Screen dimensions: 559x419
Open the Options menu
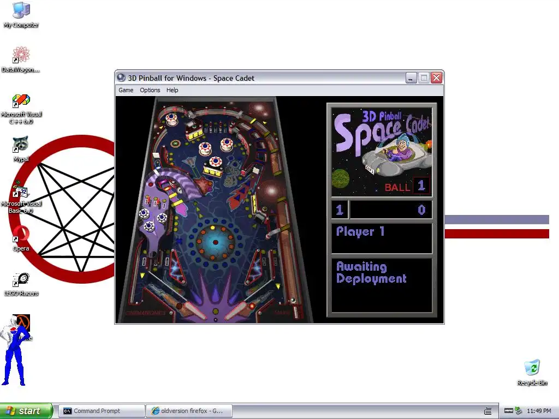pyautogui.click(x=150, y=90)
